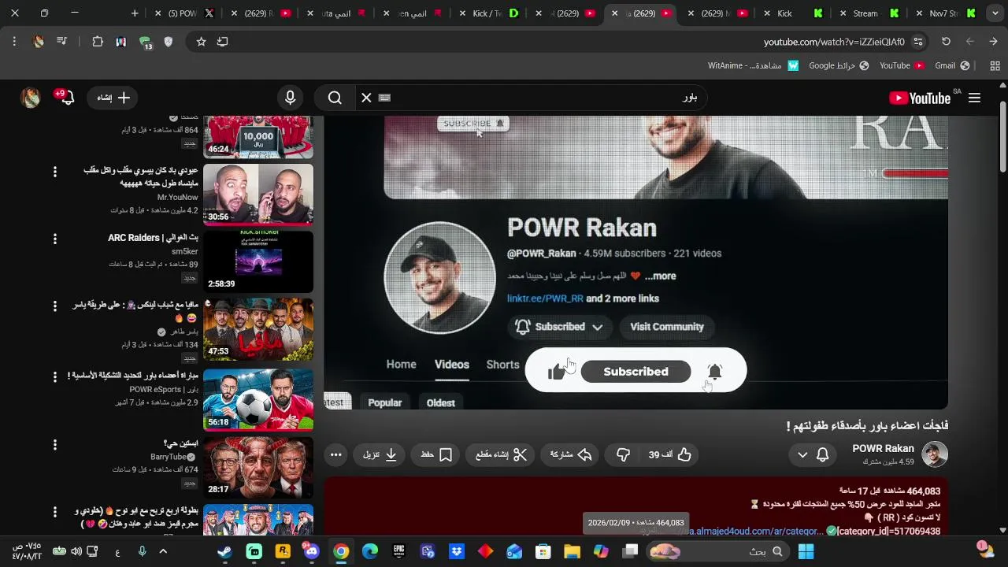Viewport: 1008px width, 567px height.
Task: Bookmark this page with star icon
Action: 201,42
